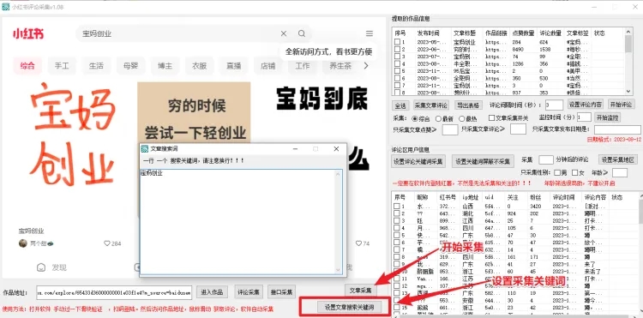
Task: Click the 全选 button
Action: tap(400, 105)
